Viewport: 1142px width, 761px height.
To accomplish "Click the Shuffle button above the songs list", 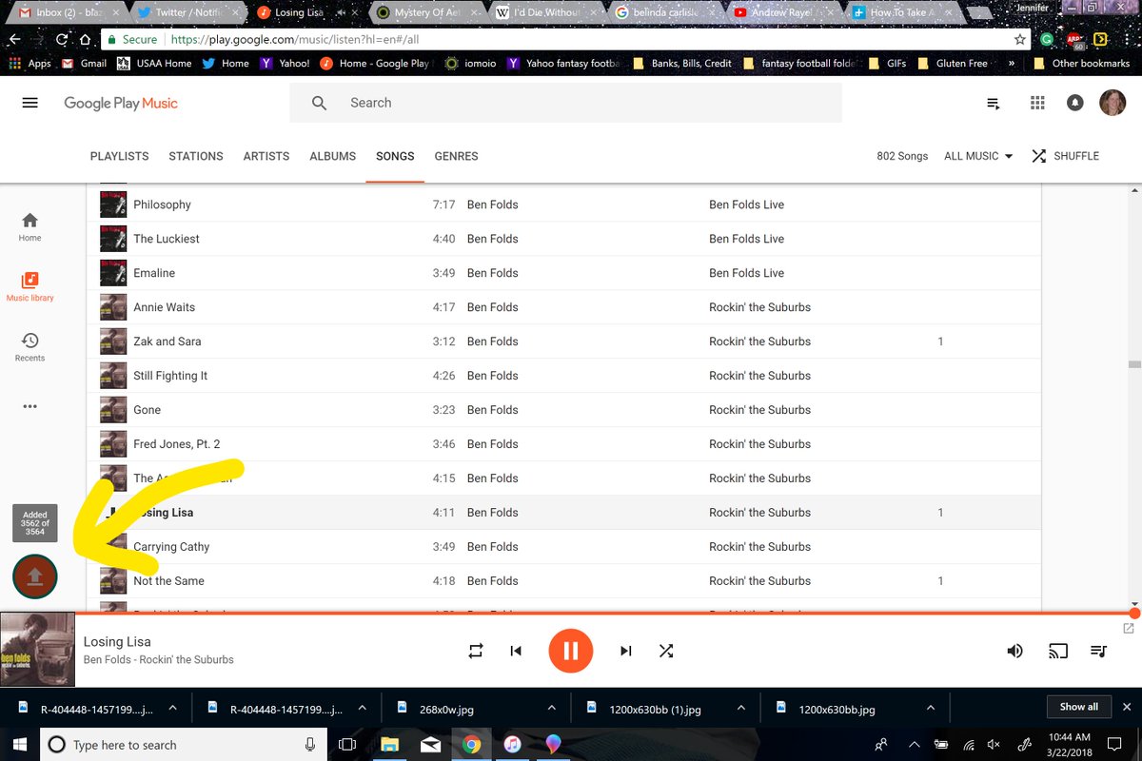I will (x=1065, y=156).
